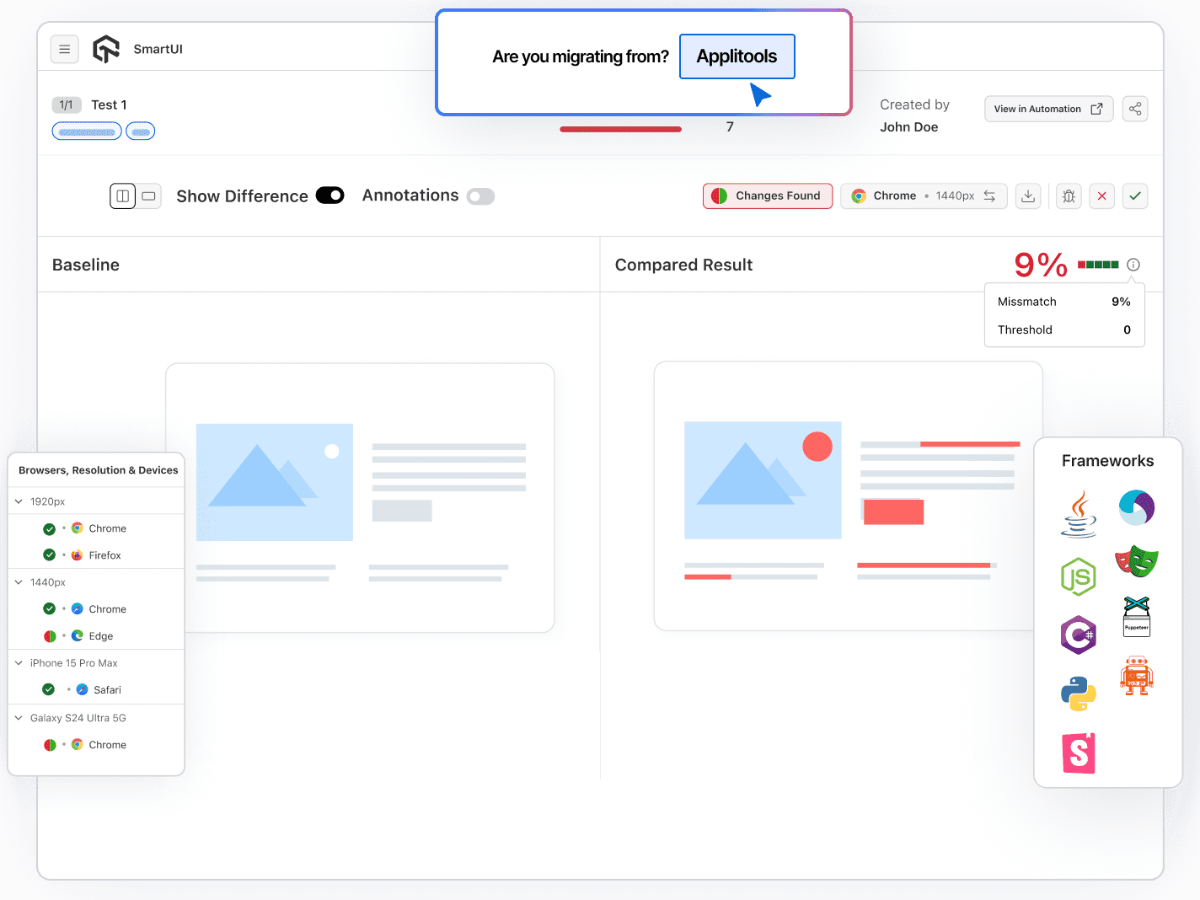
Task: Open the Compared Result screenshot thumbnail
Action: (848, 496)
